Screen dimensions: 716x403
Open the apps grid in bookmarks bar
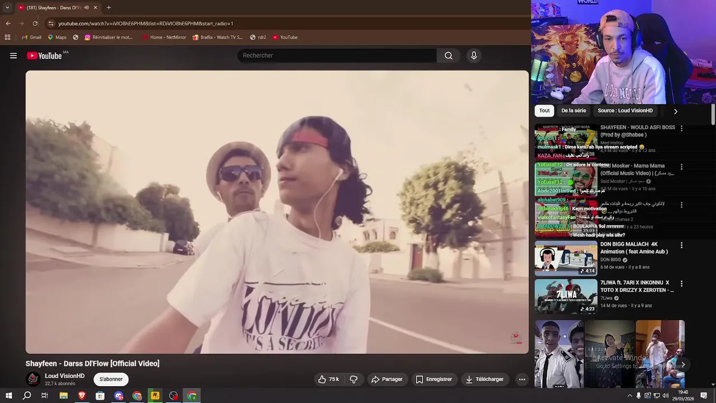(x=7, y=38)
